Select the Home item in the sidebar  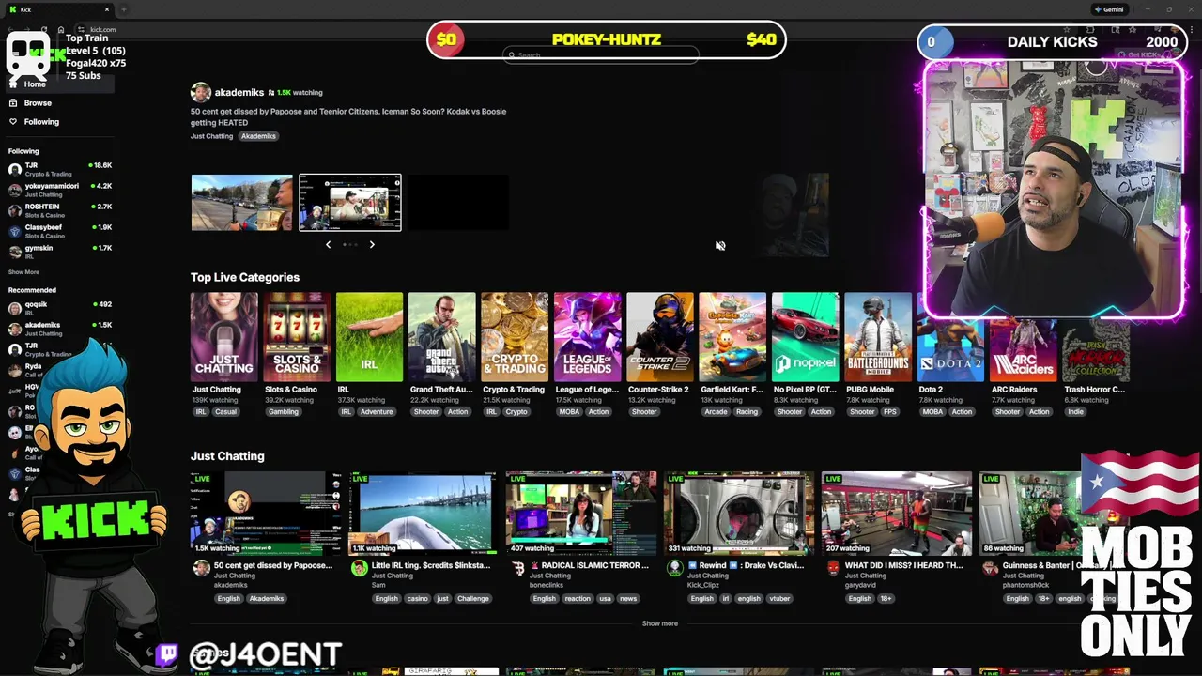point(60,84)
